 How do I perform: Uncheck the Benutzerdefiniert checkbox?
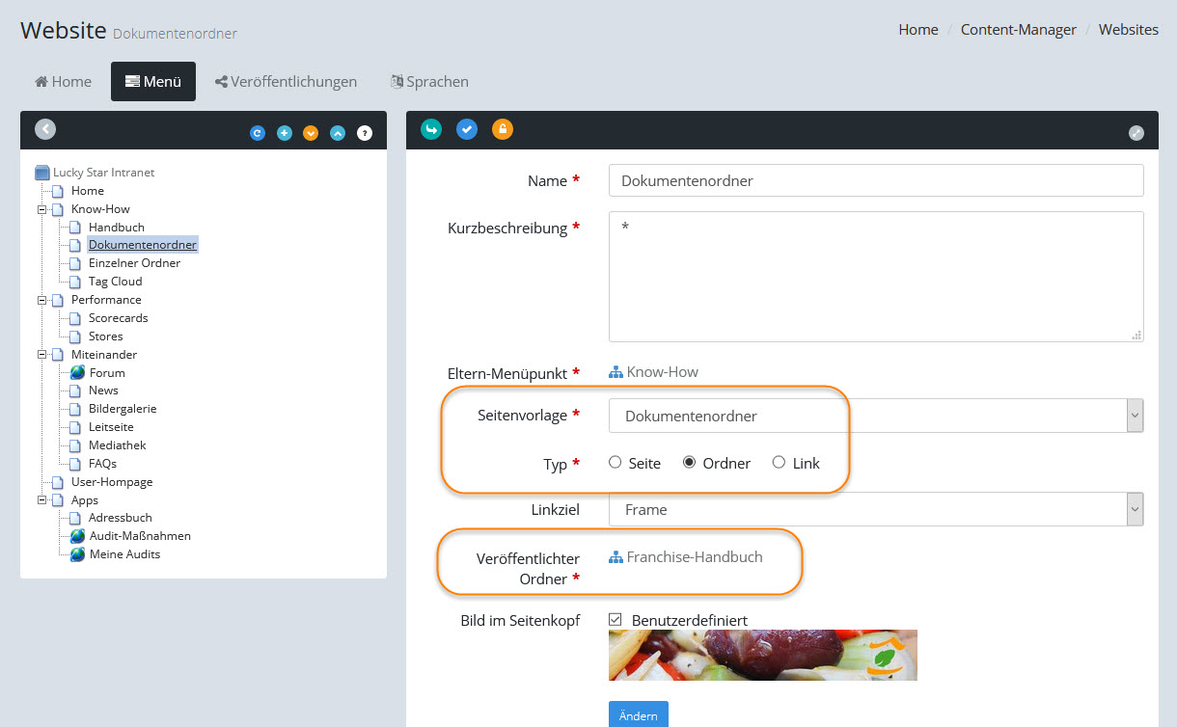tap(616, 619)
